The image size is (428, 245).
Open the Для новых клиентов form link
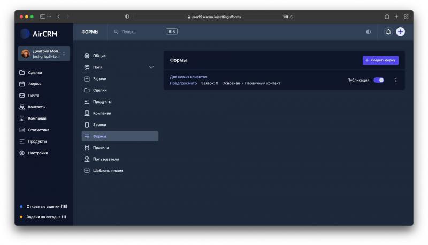click(188, 77)
